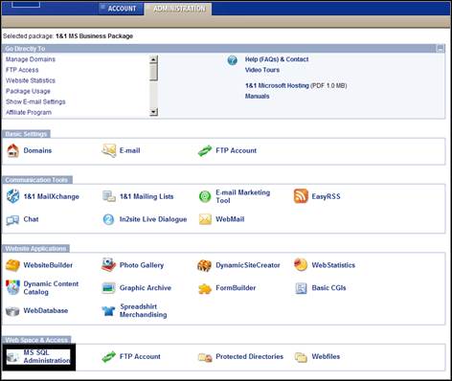Click the WebDatabase icon
This screenshot has height=381, width=452.
click(12, 311)
